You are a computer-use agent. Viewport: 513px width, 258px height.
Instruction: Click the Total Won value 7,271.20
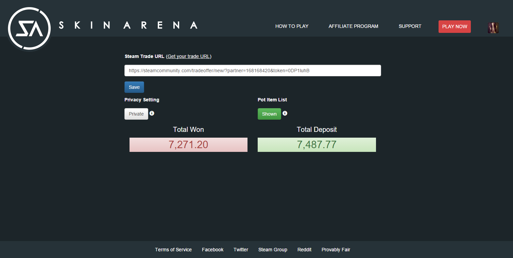click(188, 145)
